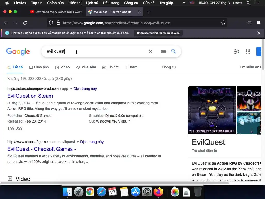The height and width of the screenshot is (199, 265).
Task: Open the EvilQuest II Greenlight image
Action: (x=212, y=110)
